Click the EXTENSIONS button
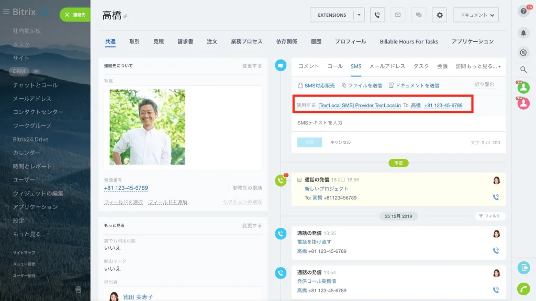The image size is (536, 301). click(332, 15)
